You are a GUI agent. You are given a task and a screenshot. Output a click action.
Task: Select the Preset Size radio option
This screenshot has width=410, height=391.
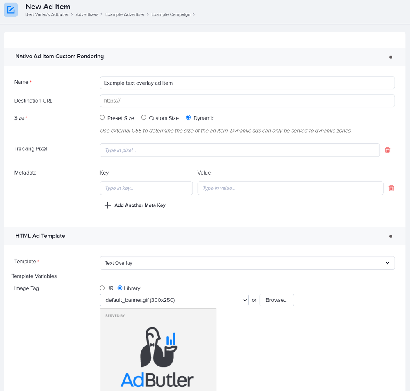(x=102, y=117)
